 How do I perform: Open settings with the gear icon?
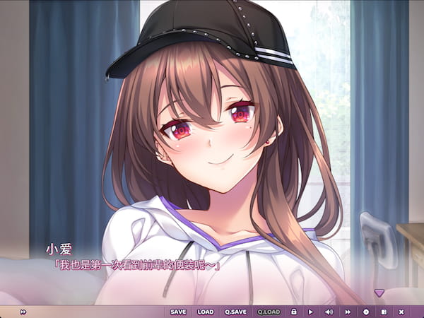[x=366, y=312]
